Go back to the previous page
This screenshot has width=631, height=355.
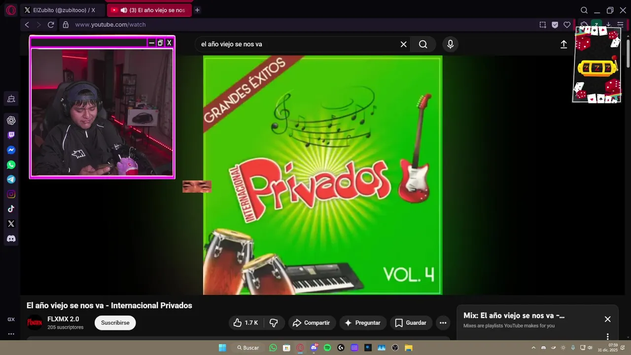(27, 25)
